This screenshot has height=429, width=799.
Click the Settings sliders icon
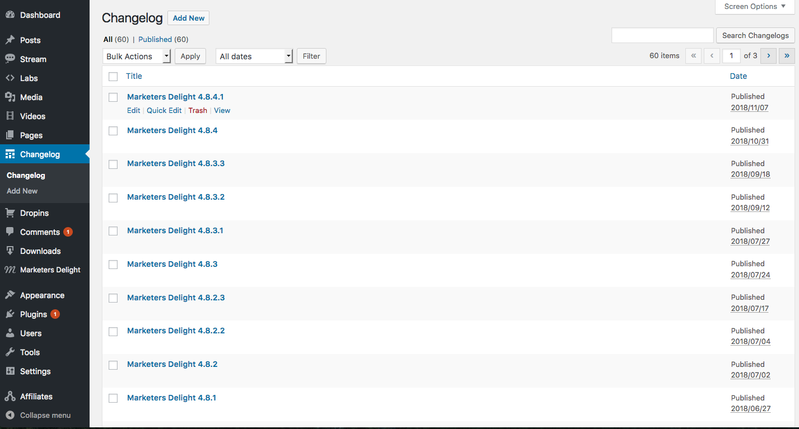10,371
